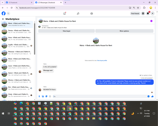Click the listing thumbnail in chat center
Image resolution: width=158 pixels, height=126 pixels.
(96, 41)
